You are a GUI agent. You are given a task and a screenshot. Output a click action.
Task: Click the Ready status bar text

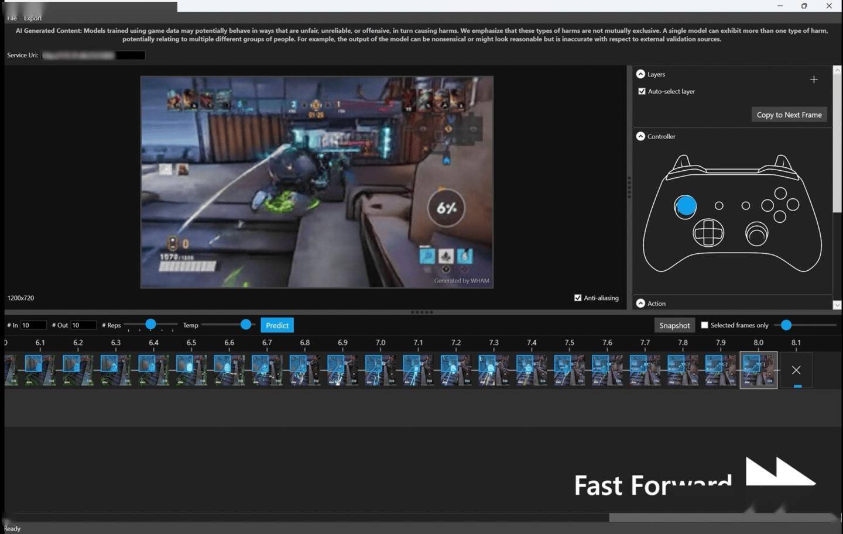[12, 529]
